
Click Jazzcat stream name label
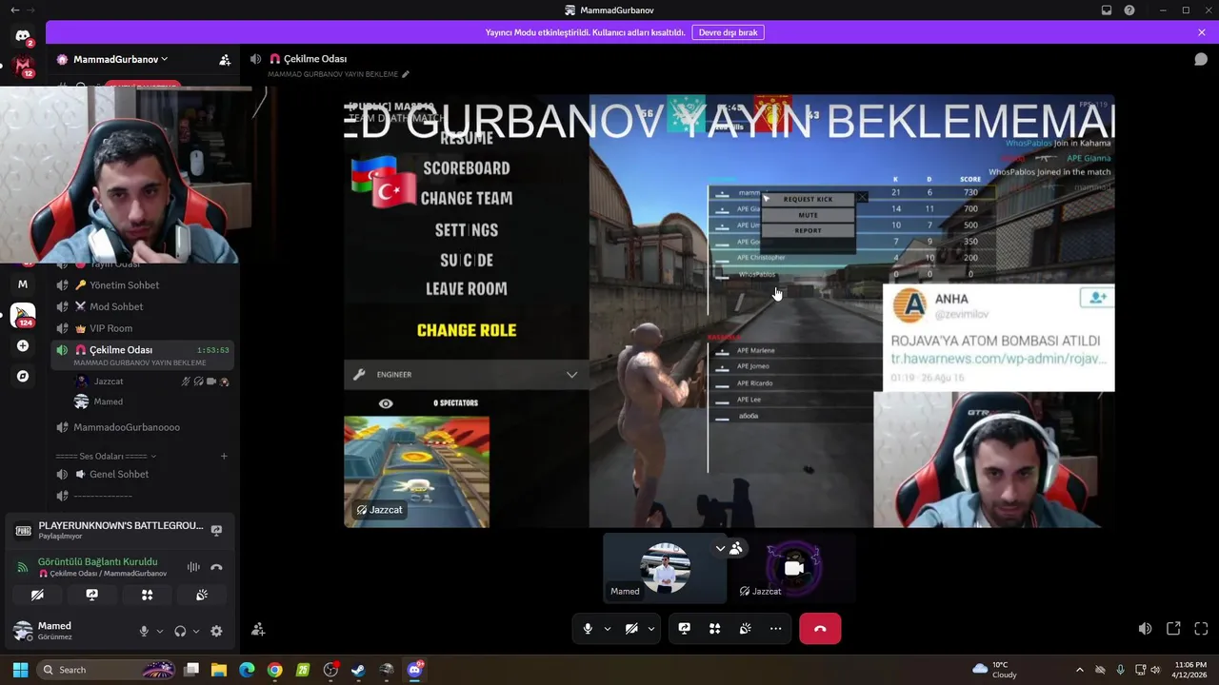click(x=379, y=510)
